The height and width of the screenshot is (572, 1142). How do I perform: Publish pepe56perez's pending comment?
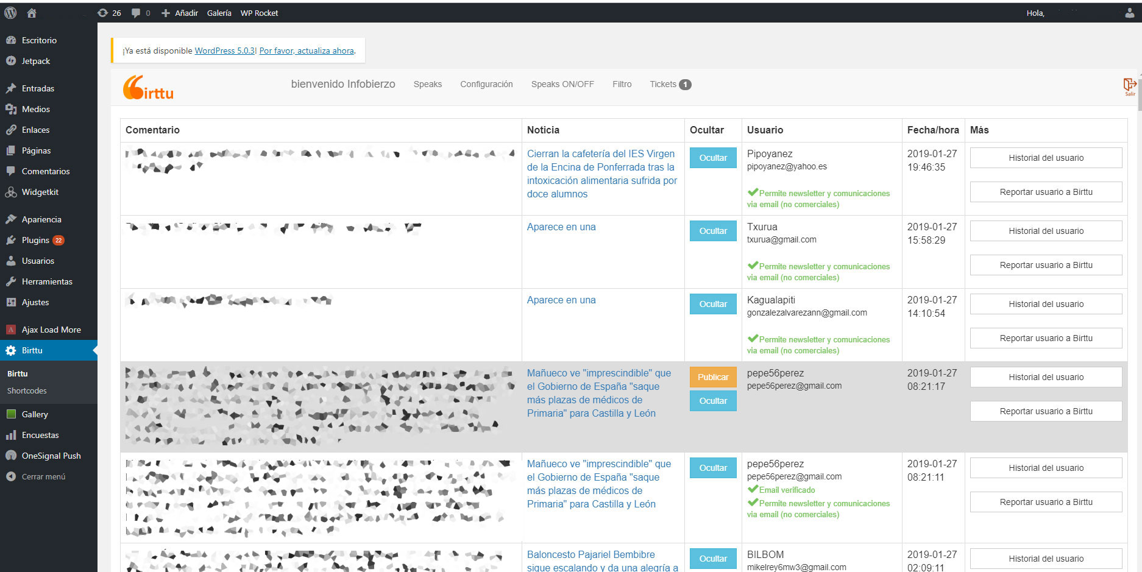click(x=713, y=377)
